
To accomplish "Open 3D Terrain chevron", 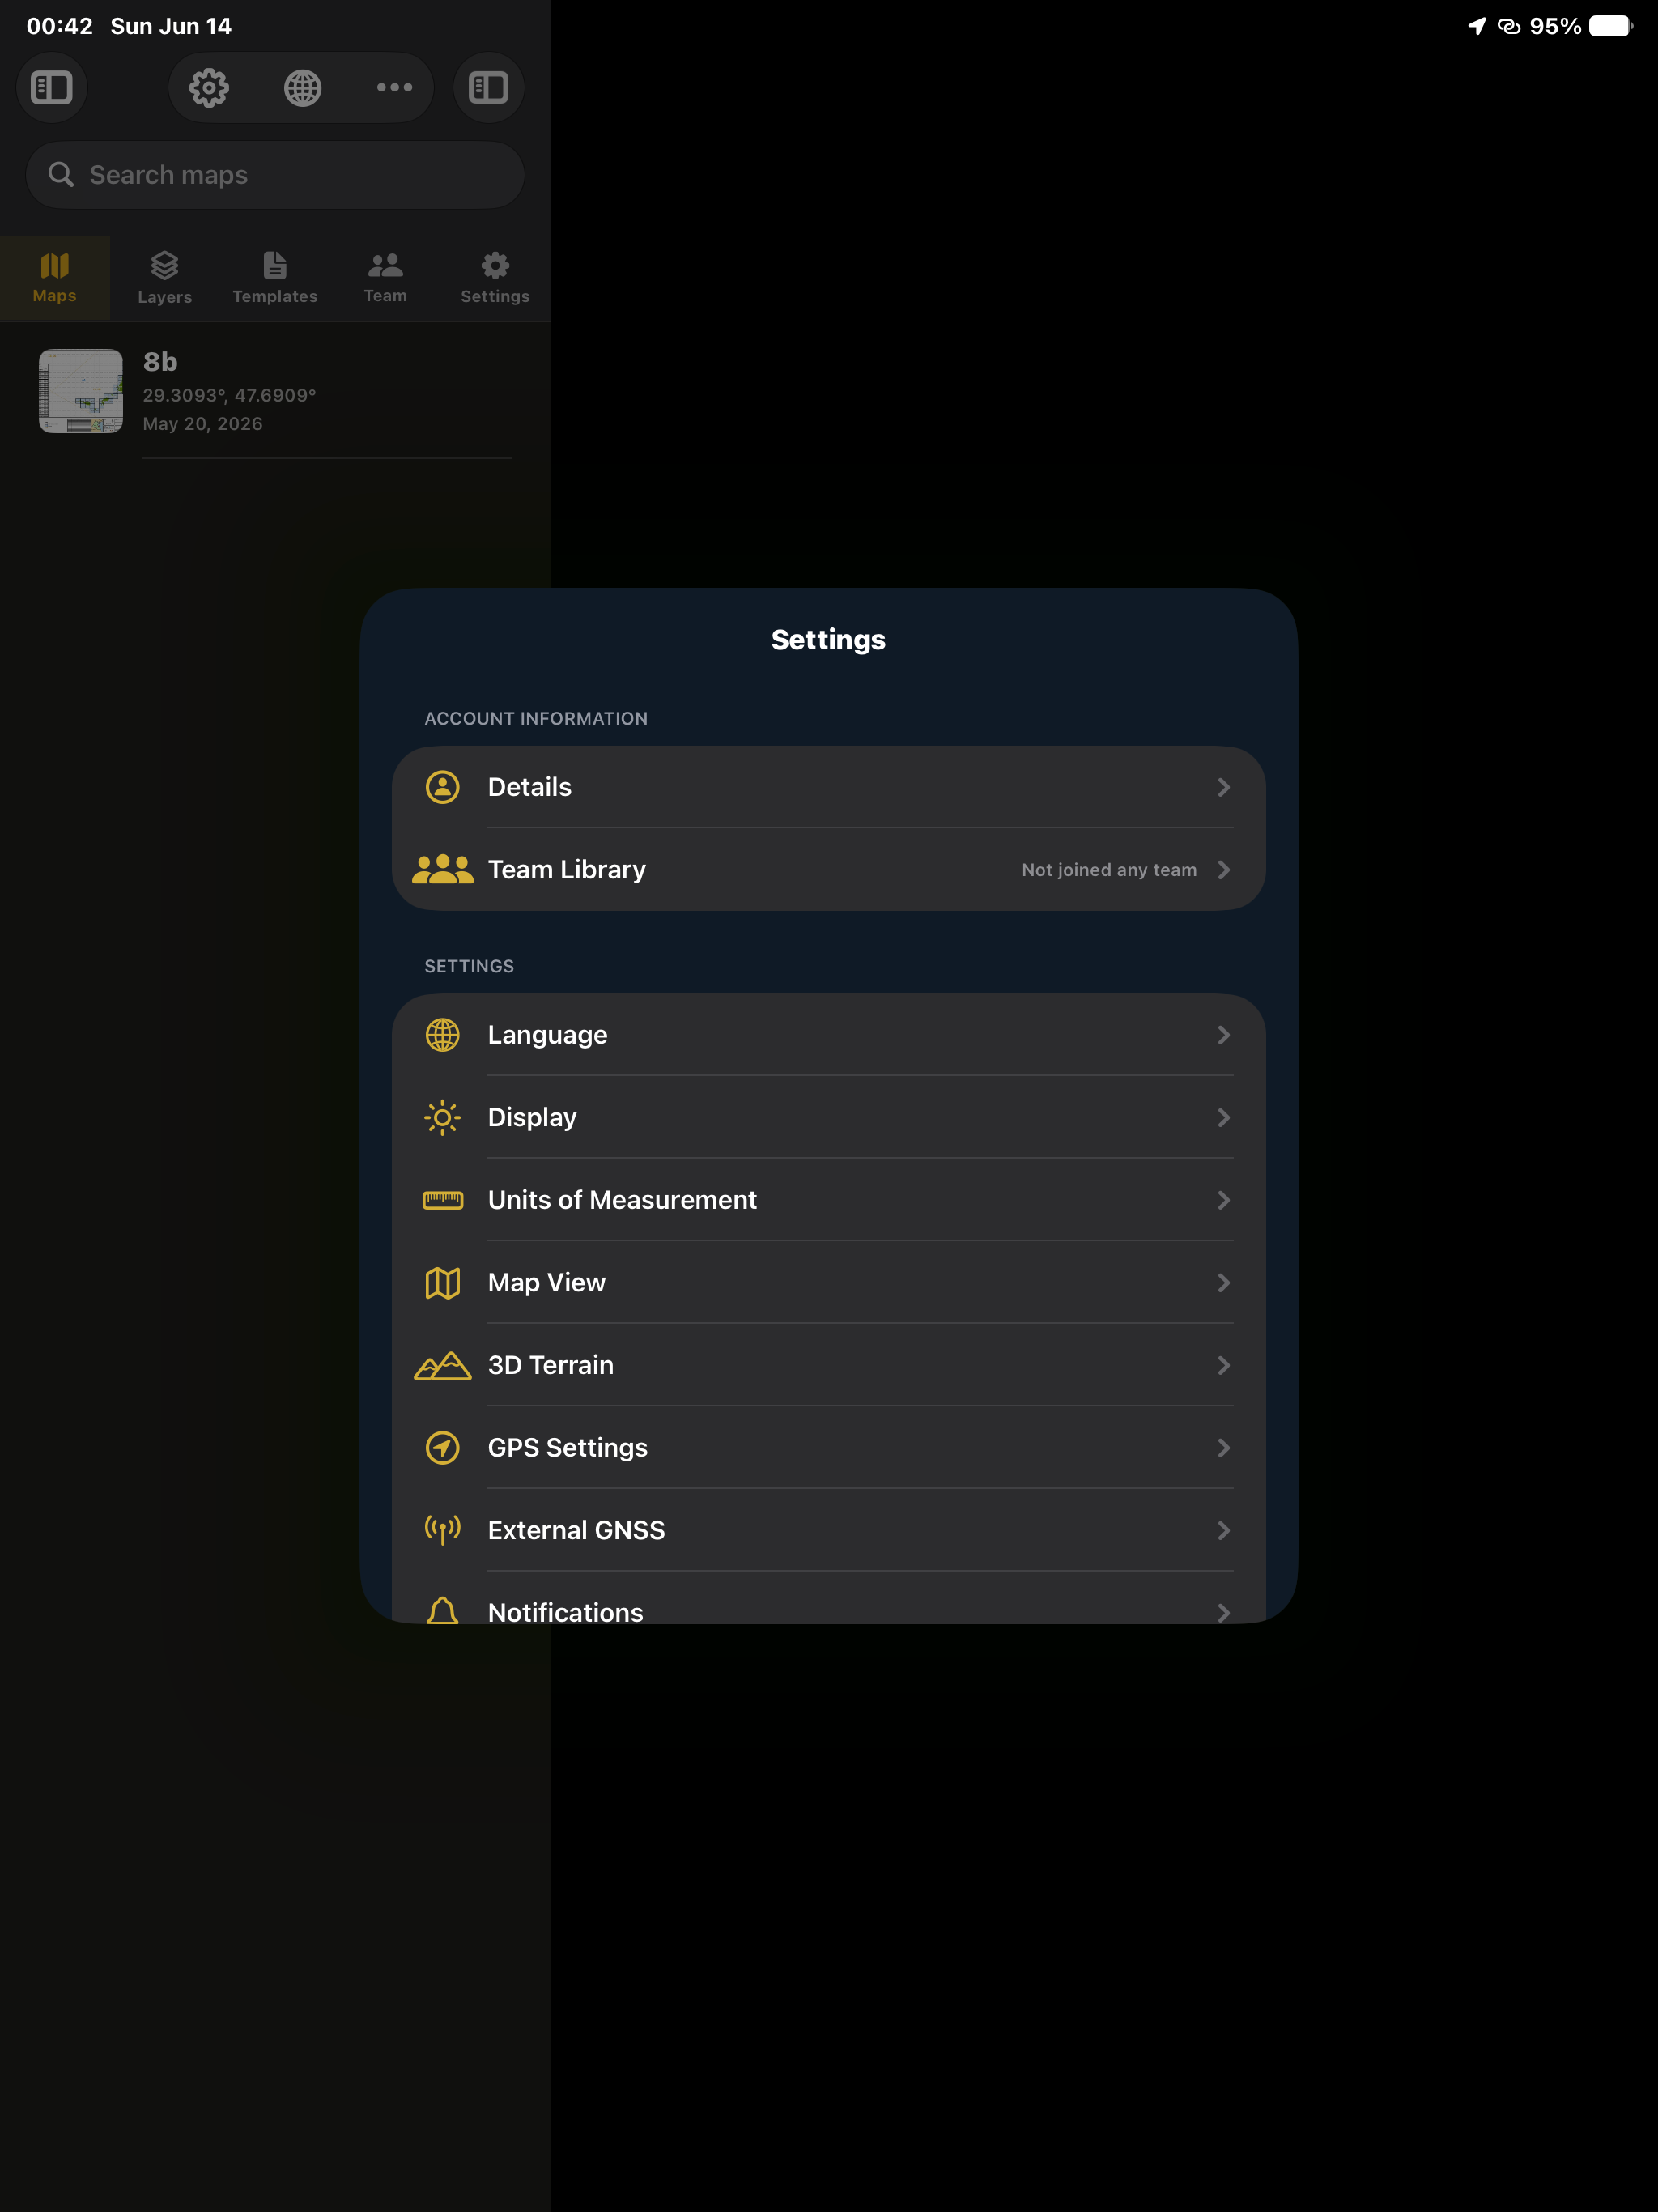I will tap(1224, 1365).
